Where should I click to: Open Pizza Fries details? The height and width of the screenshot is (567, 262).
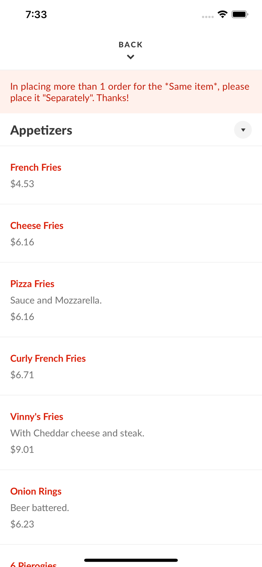(32, 283)
